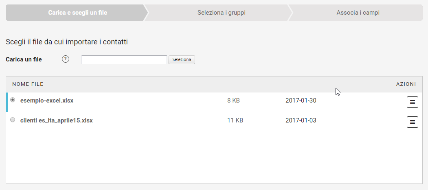Click the 8 KB file size
This screenshot has height=190, width=428.
point(233,100)
